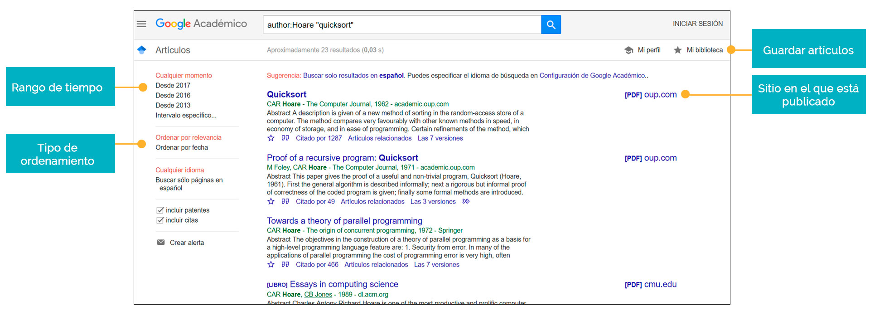This screenshot has height=321, width=870.
Task: Save the Quicksort article with star icon
Action: pyautogui.click(x=271, y=138)
